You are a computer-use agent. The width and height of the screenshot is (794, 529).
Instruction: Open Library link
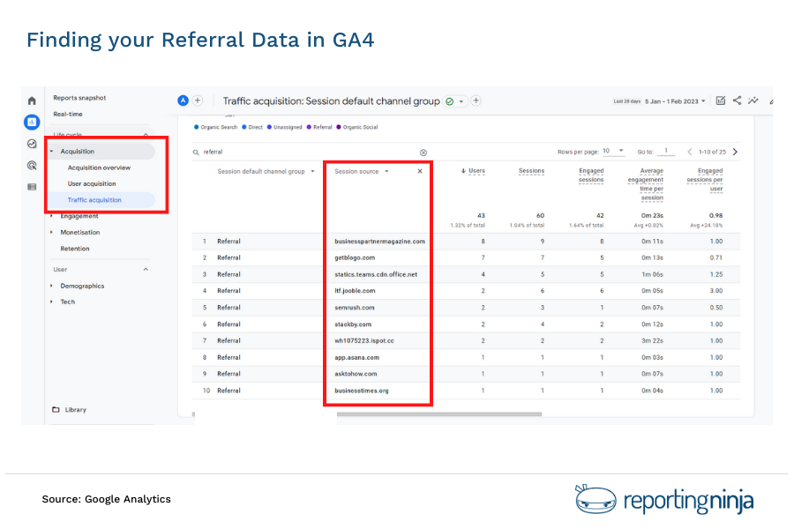[76, 409]
